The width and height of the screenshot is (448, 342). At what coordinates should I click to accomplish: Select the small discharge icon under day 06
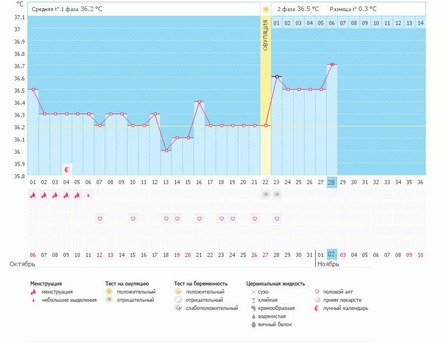(89, 196)
